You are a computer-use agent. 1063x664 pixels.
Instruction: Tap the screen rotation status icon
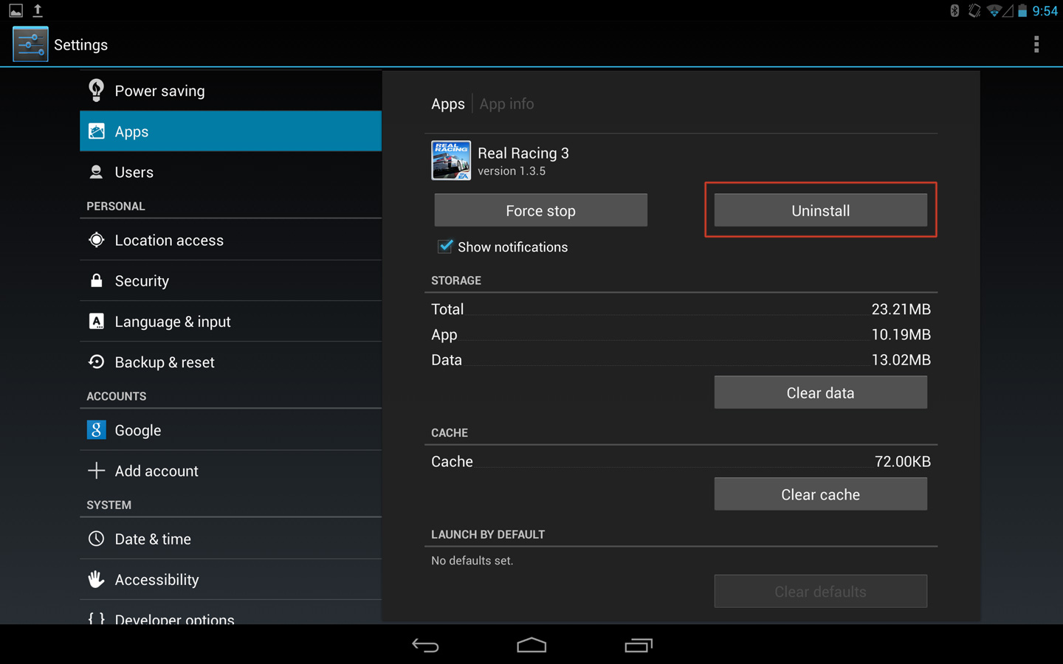pos(974,10)
